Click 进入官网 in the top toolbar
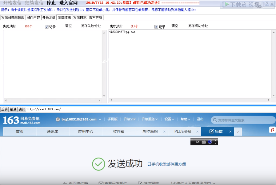The image size is (276, 185). [69, 3]
